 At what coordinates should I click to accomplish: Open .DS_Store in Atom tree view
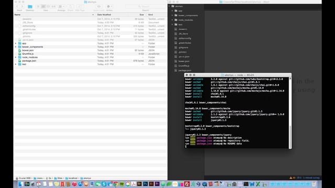click(183, 33)
